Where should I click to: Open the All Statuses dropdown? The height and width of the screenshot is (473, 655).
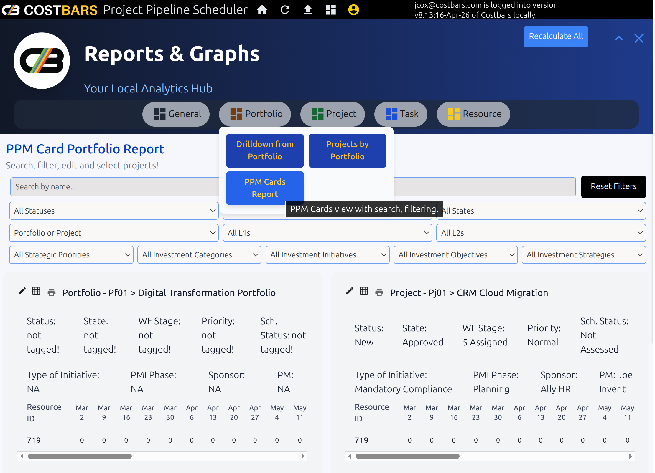click(114, 211)
